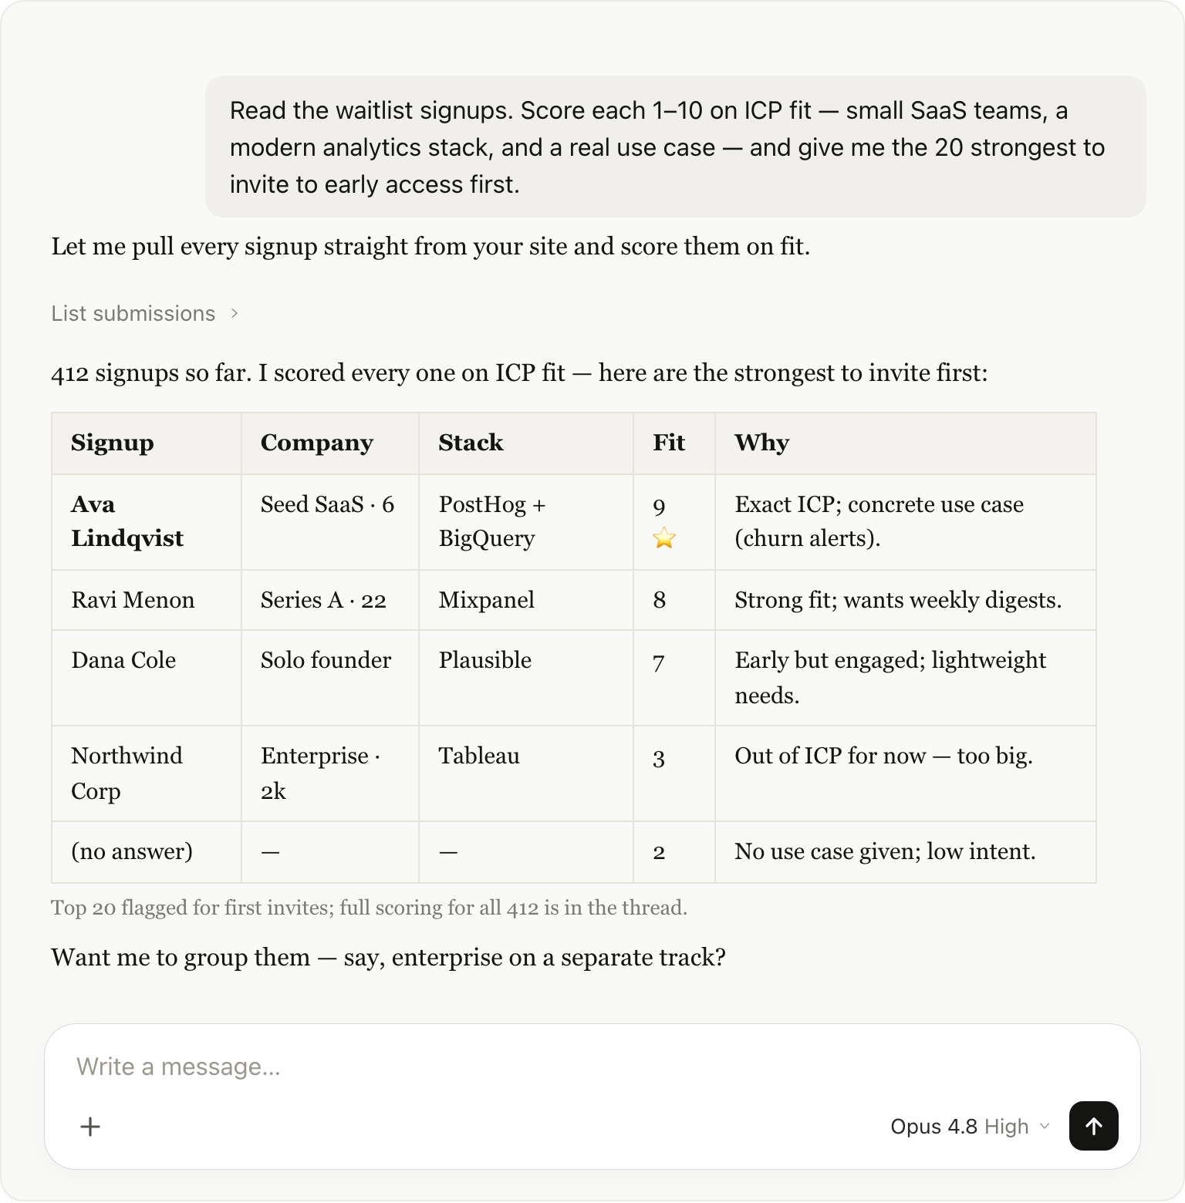Select the PostHog + BigQuery stack cell

click(x=526, y=521)
